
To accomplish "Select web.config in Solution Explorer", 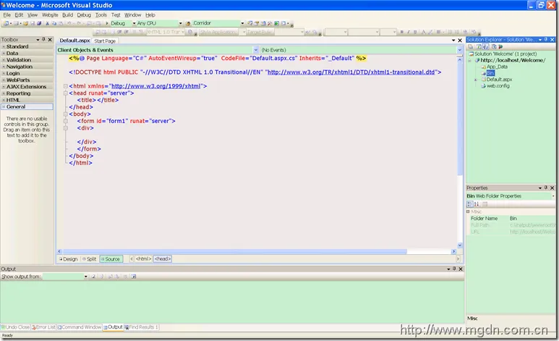I will (495, 86).
